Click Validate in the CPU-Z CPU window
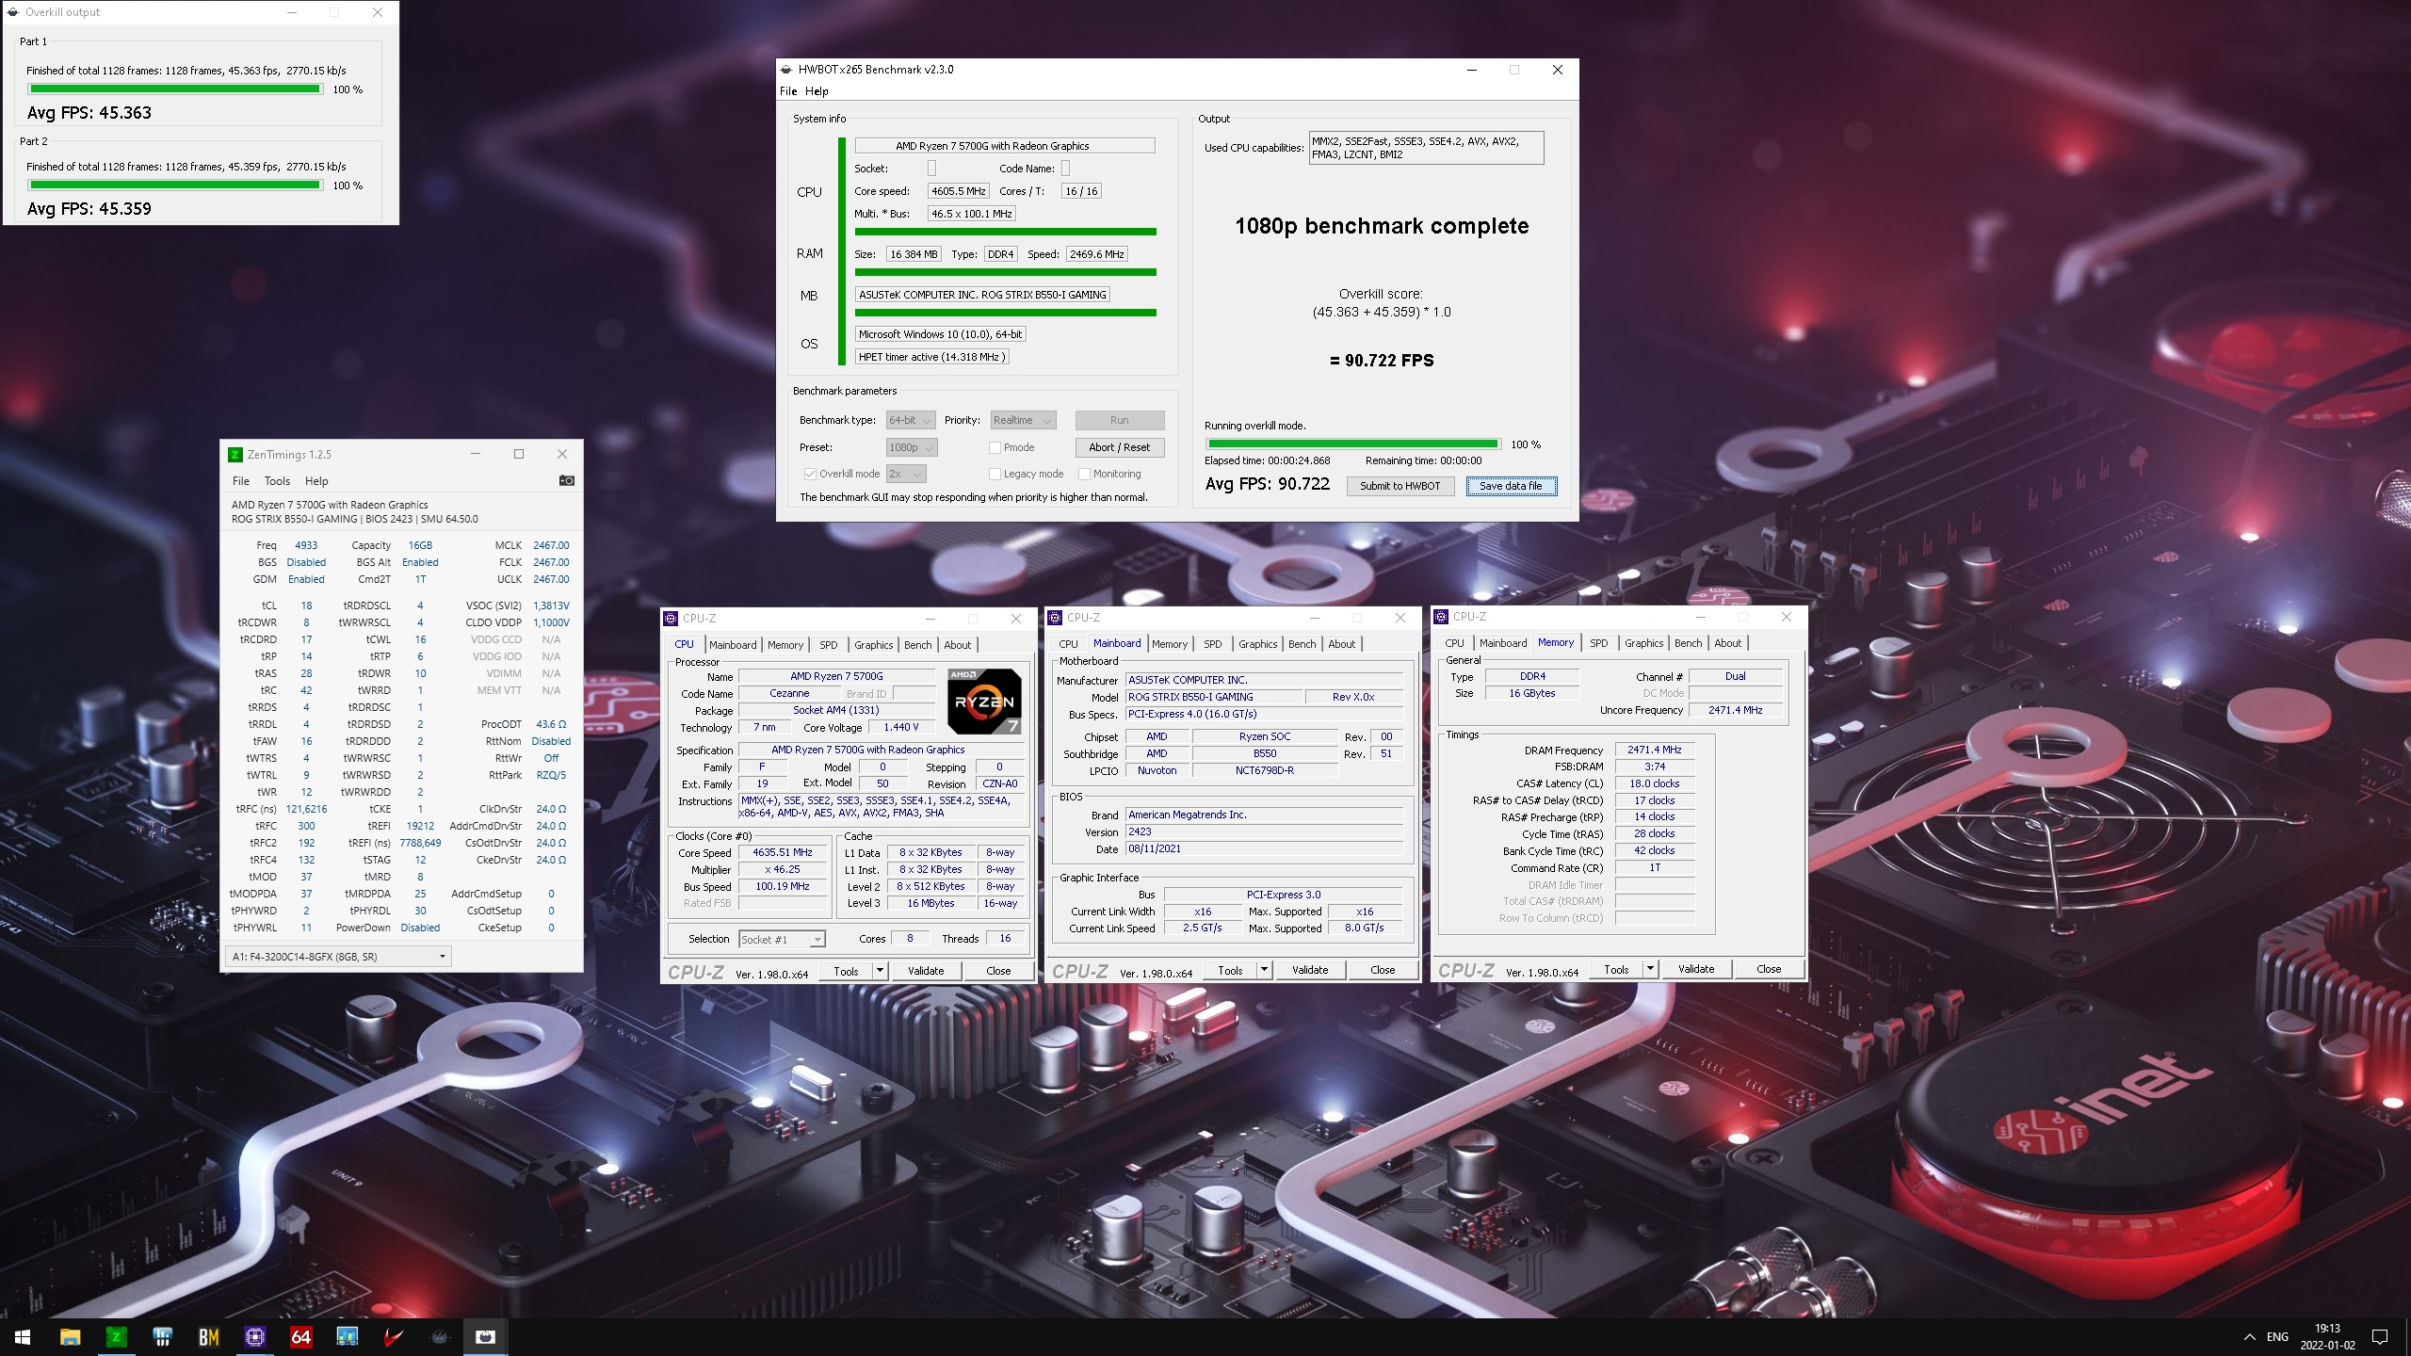 [x=926, y=971]
